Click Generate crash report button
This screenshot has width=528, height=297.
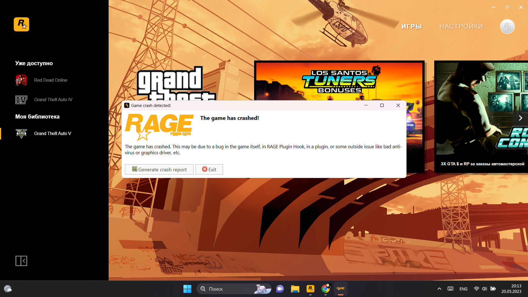click(159, 169)
